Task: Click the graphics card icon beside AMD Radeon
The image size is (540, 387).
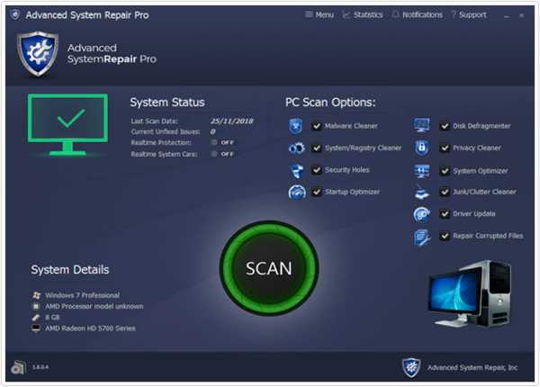Action: pyautogui.click(x=36, y=328)
